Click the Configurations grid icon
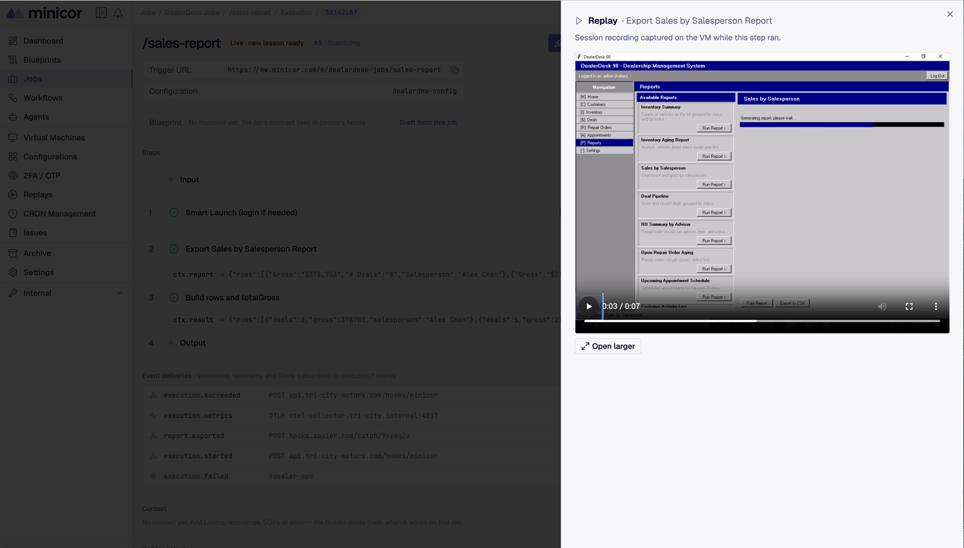This screenshot has height=548, width=964. 13,157
